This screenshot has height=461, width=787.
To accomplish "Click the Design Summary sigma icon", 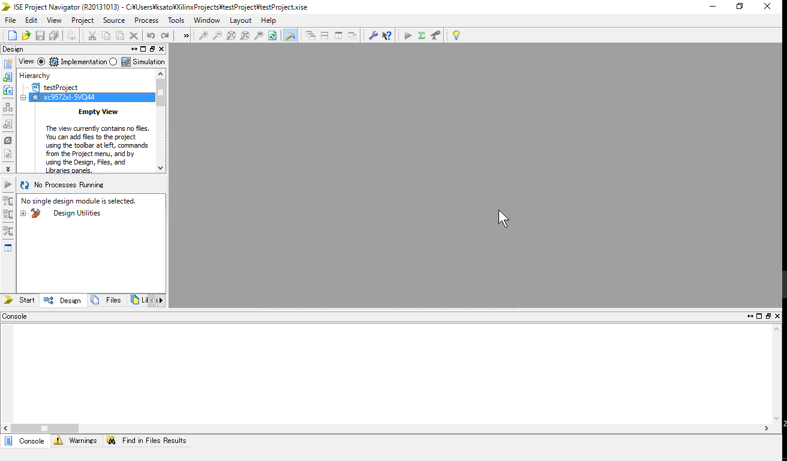I will pyautogui.click(x=422, y=36).
